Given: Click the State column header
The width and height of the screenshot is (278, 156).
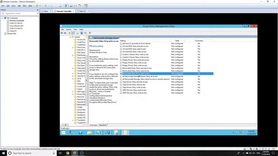Looking at the screenshot, I should [x=177, y=41].
